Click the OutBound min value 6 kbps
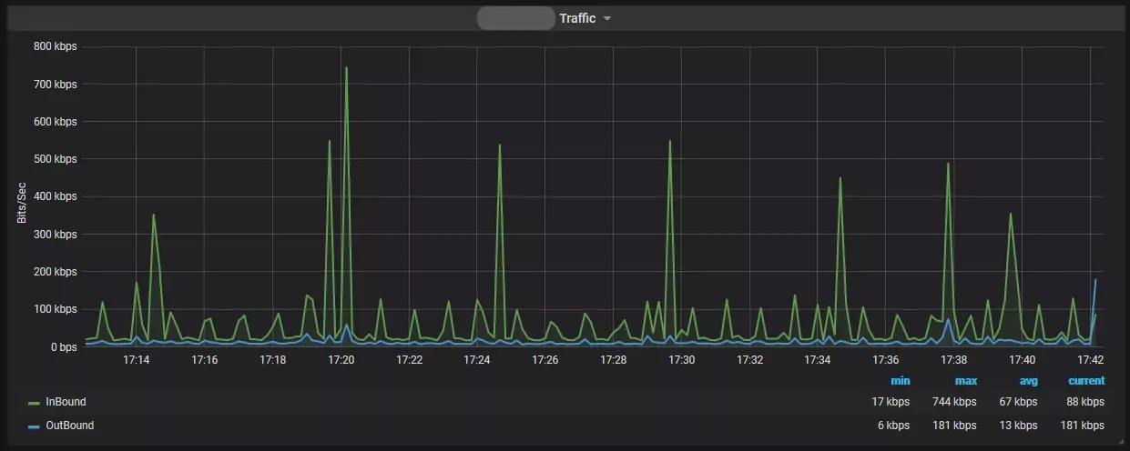Screen dimensions: 1130x451 click(893, 426)
